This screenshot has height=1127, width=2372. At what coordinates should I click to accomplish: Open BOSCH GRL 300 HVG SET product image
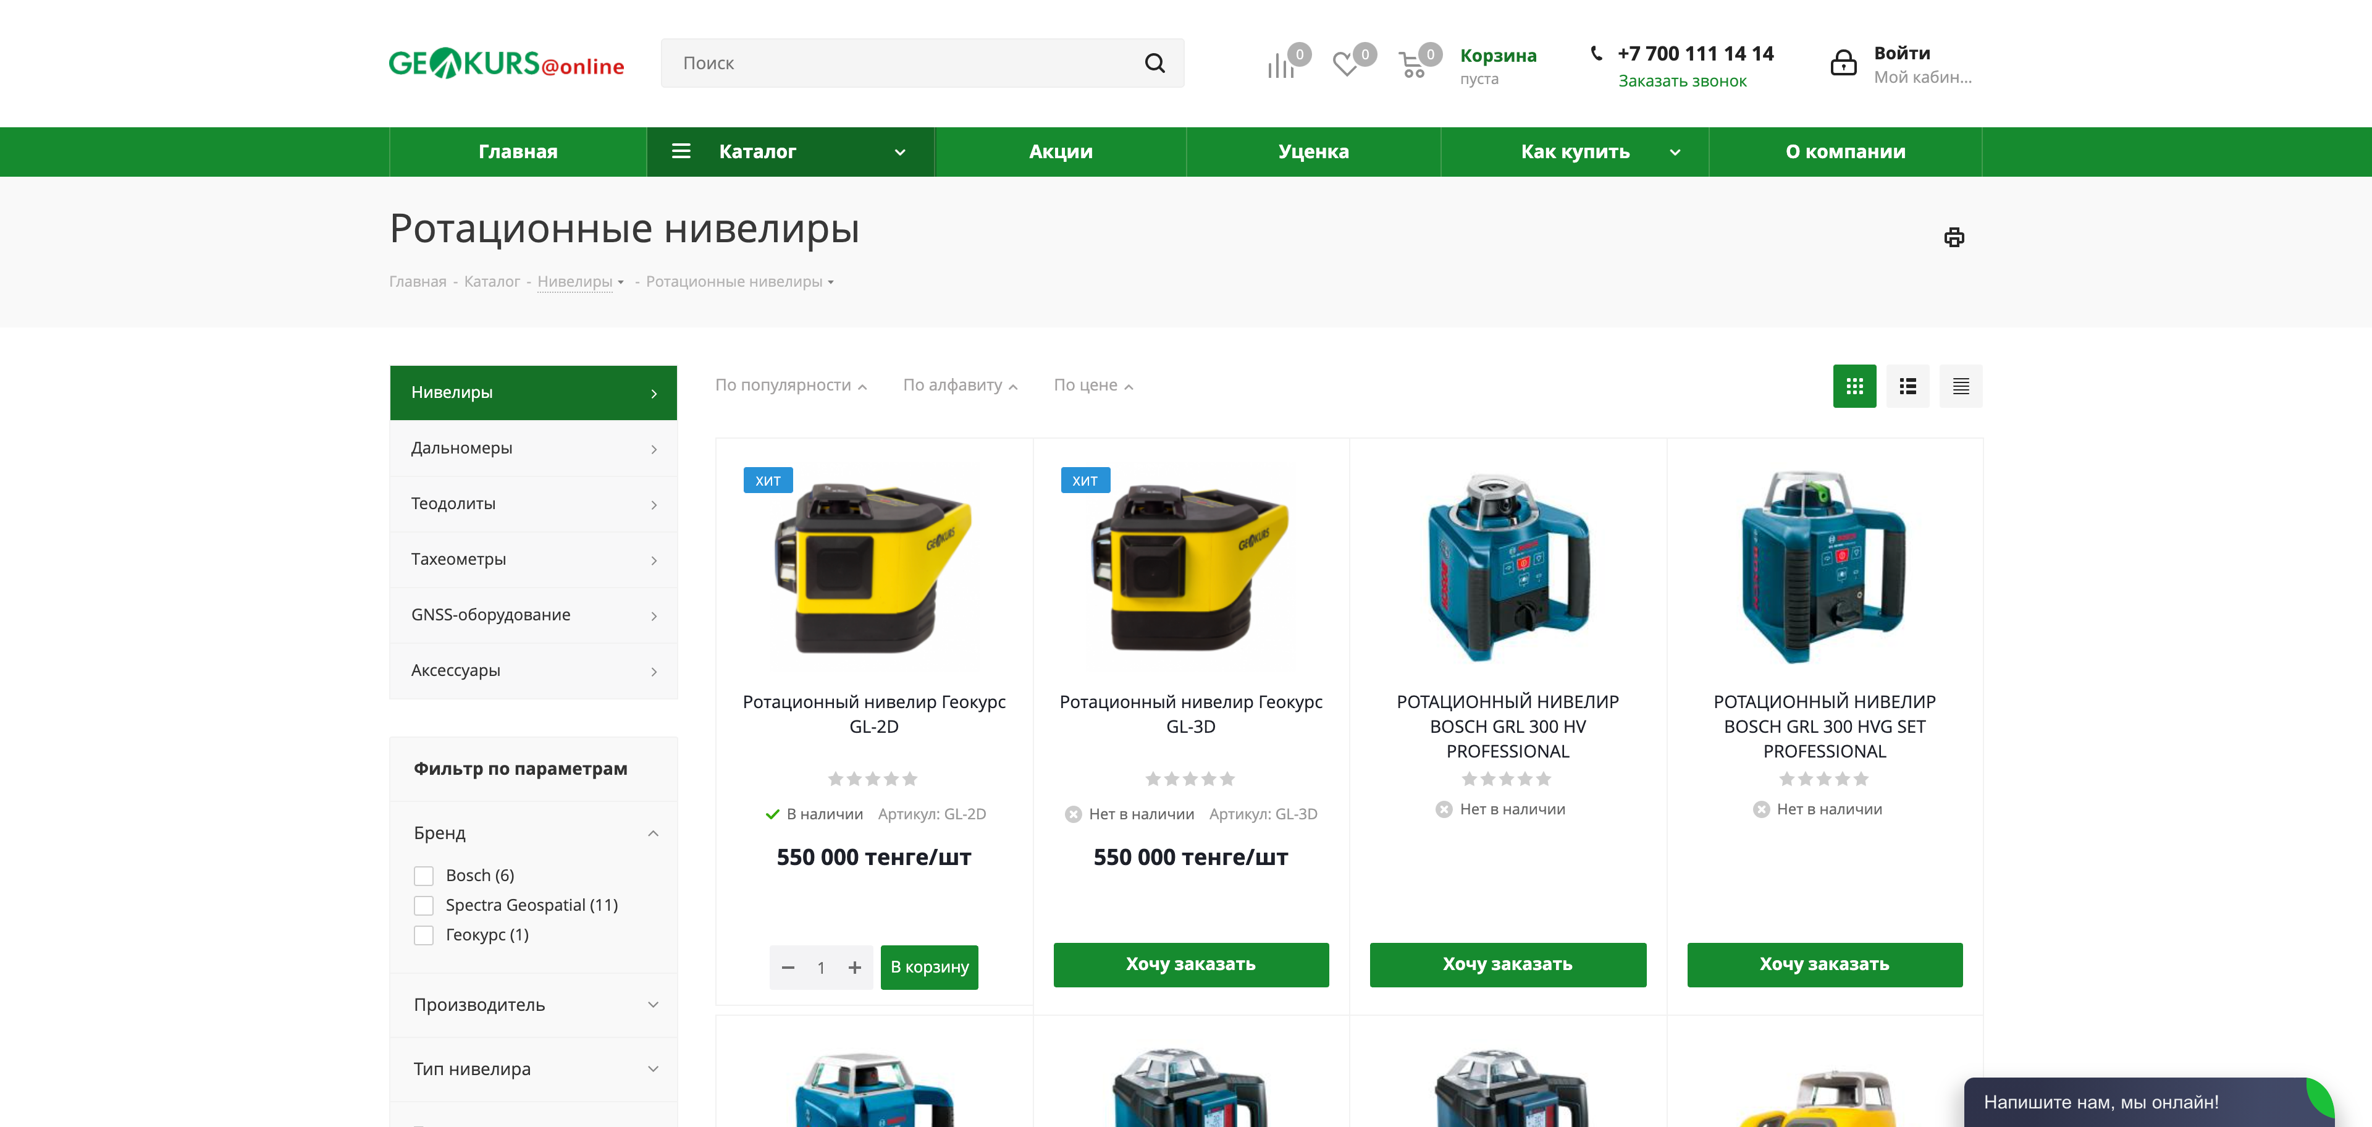pos(1824,567)
